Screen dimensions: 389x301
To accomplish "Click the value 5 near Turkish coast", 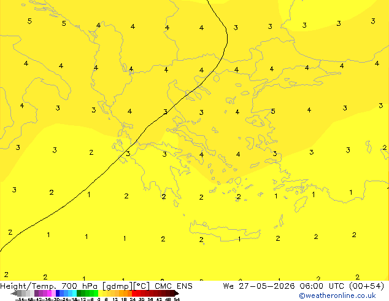I will click(273, 111).
